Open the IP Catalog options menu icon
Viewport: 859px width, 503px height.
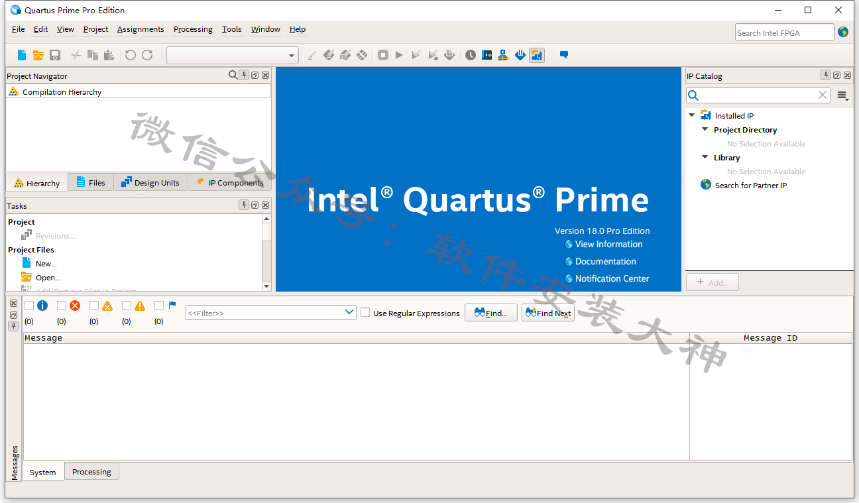(842, 95)
